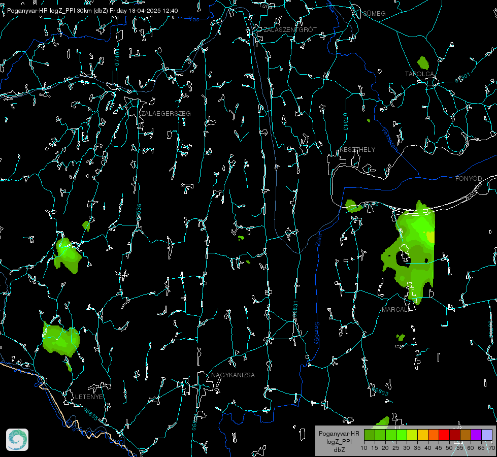The width and height of the screenshot is (497, 457).
Task: Click the legend scale value 10
Action: tap(364, 448)
